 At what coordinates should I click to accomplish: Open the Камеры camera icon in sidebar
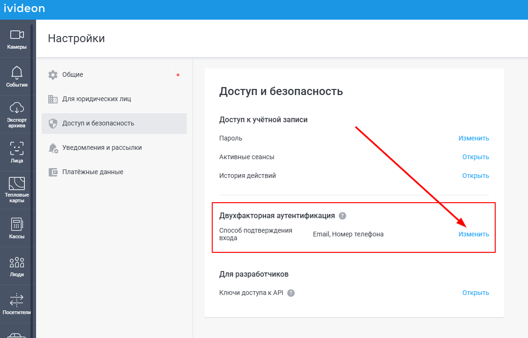(x=17, y=35)
